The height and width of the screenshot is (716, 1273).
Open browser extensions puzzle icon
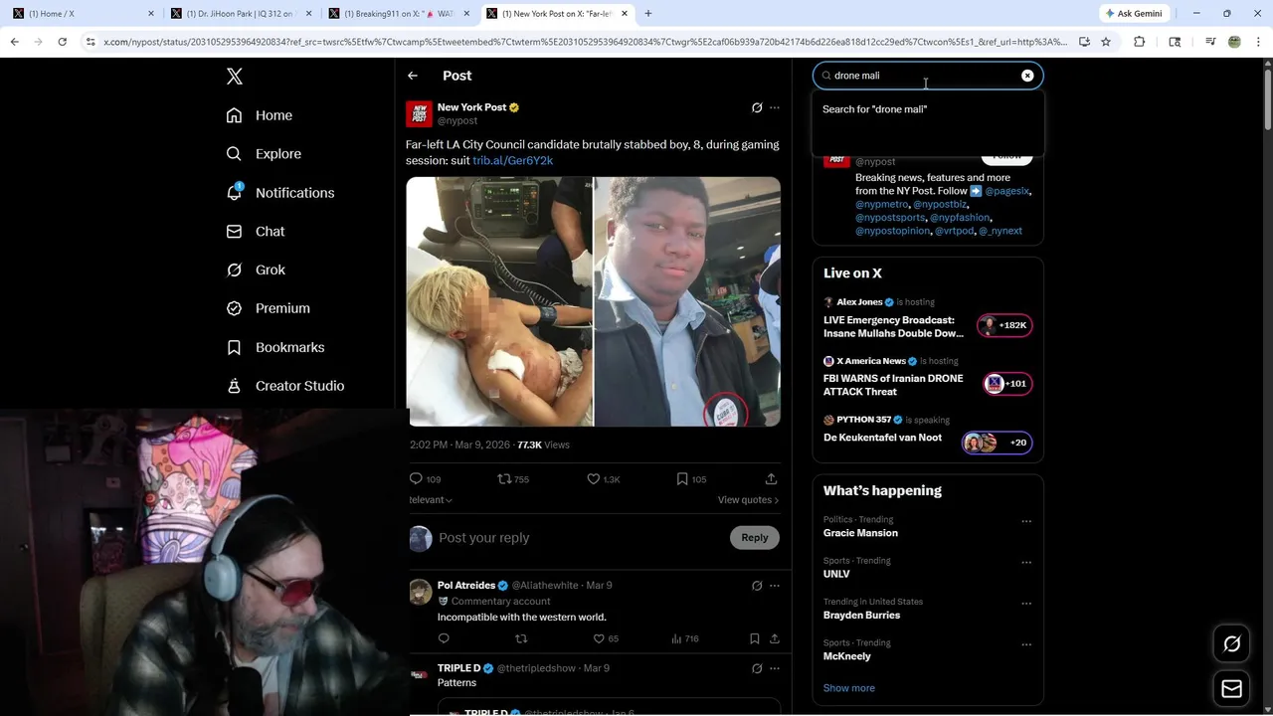coord(1140,42)
